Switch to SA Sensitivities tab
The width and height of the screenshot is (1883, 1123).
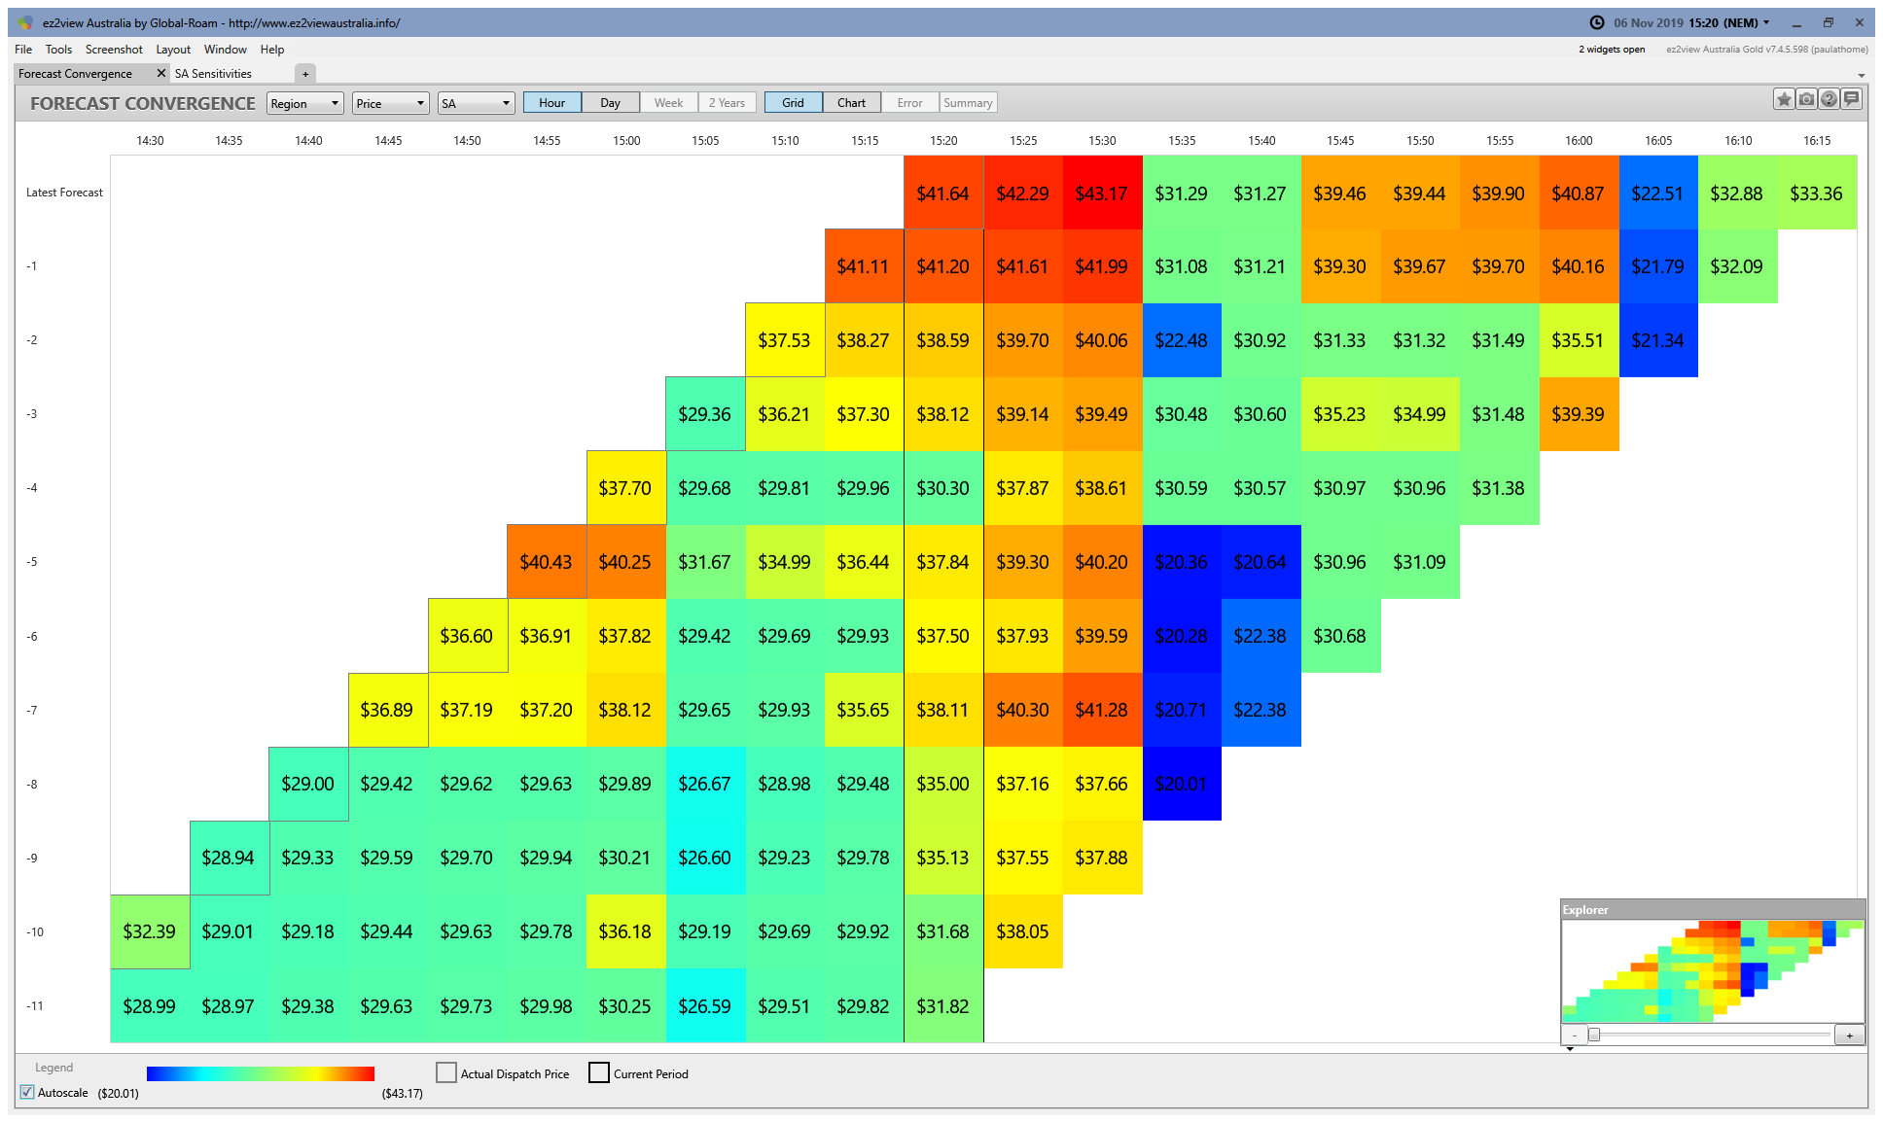click(x=213, y=74)
